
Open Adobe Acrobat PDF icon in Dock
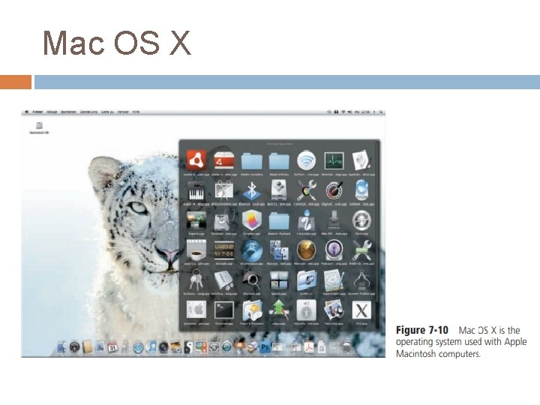(308, 347)
